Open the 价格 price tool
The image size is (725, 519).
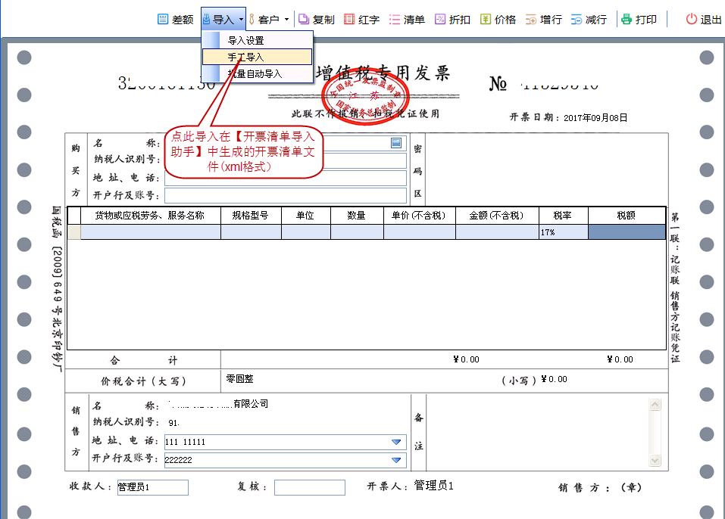click(498, 20)
